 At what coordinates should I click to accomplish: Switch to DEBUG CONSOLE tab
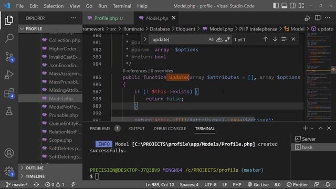tap(170, 129)
